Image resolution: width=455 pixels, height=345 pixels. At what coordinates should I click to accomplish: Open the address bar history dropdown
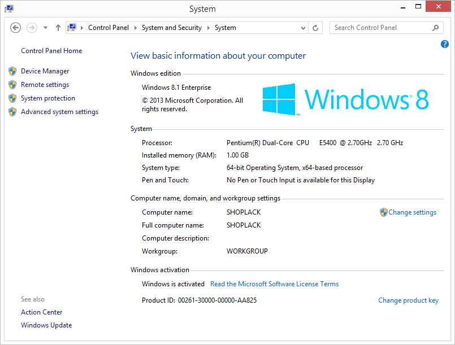303,28
